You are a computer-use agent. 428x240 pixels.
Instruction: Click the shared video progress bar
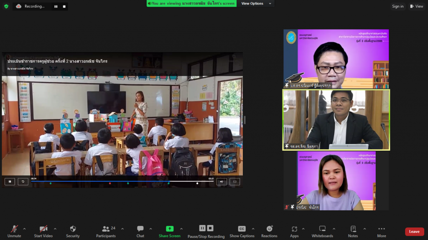[x=121, y=182]
